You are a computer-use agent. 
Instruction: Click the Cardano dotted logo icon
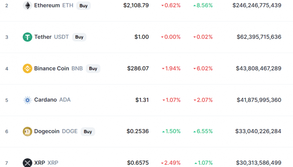(27, 100)
